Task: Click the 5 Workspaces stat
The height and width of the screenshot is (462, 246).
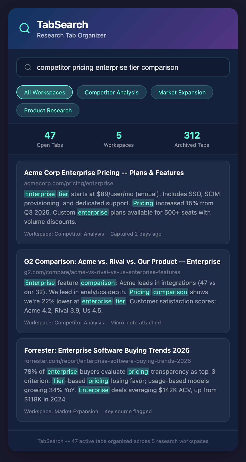Action: (x=119, y=139)
